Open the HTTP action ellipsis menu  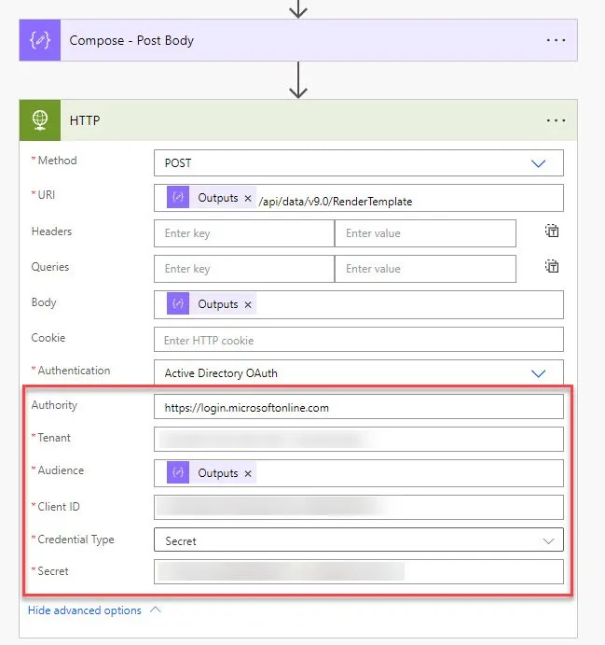[x=556, y=120]
